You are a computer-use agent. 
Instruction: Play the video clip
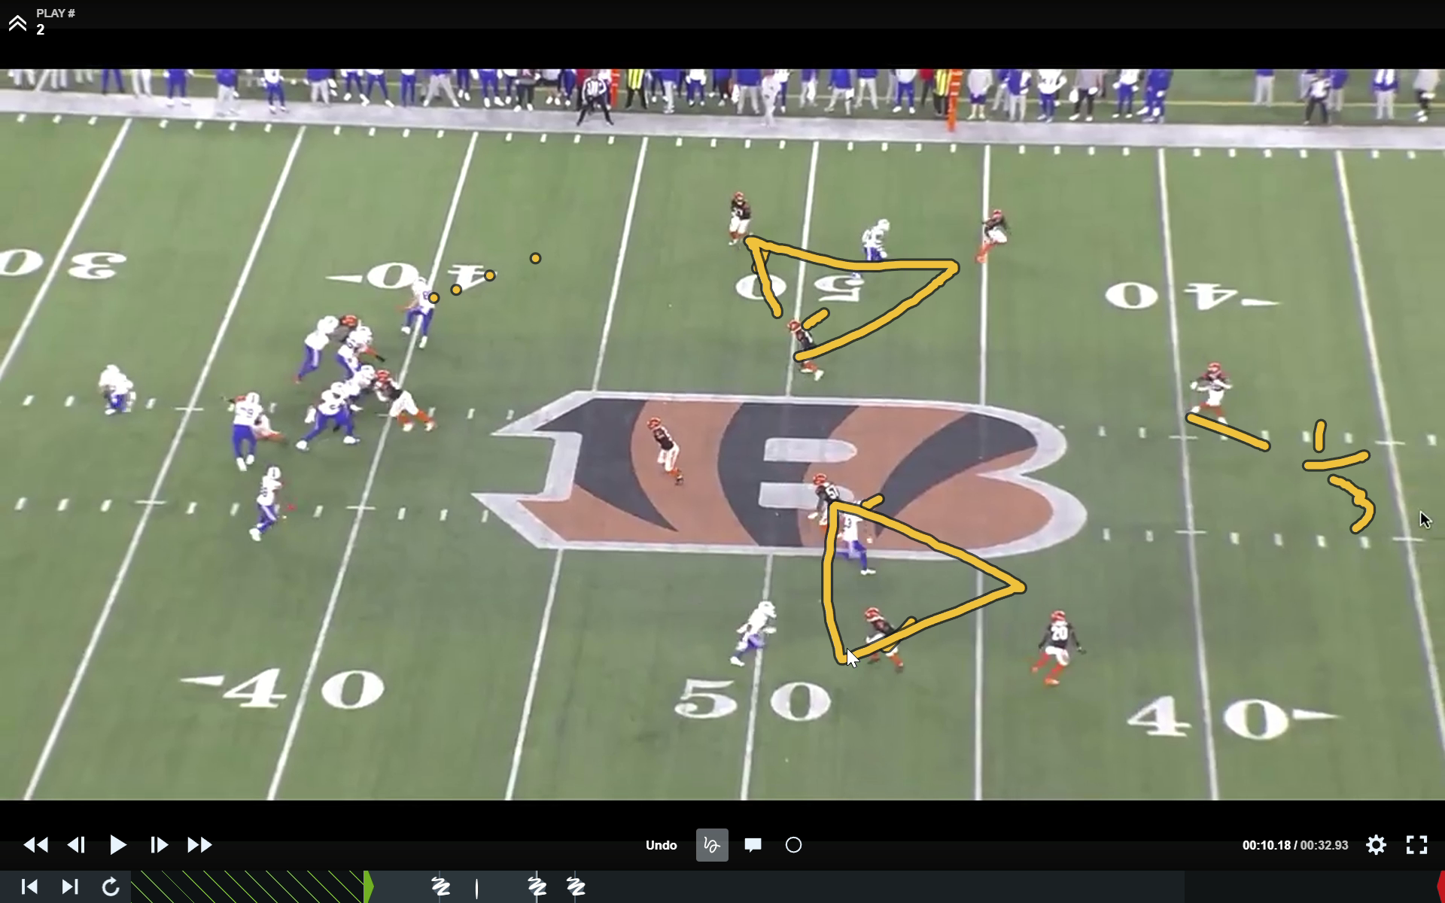point(117,845)
